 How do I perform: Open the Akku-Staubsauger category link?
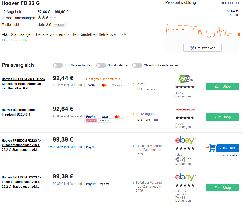click(x=17, y=34)
